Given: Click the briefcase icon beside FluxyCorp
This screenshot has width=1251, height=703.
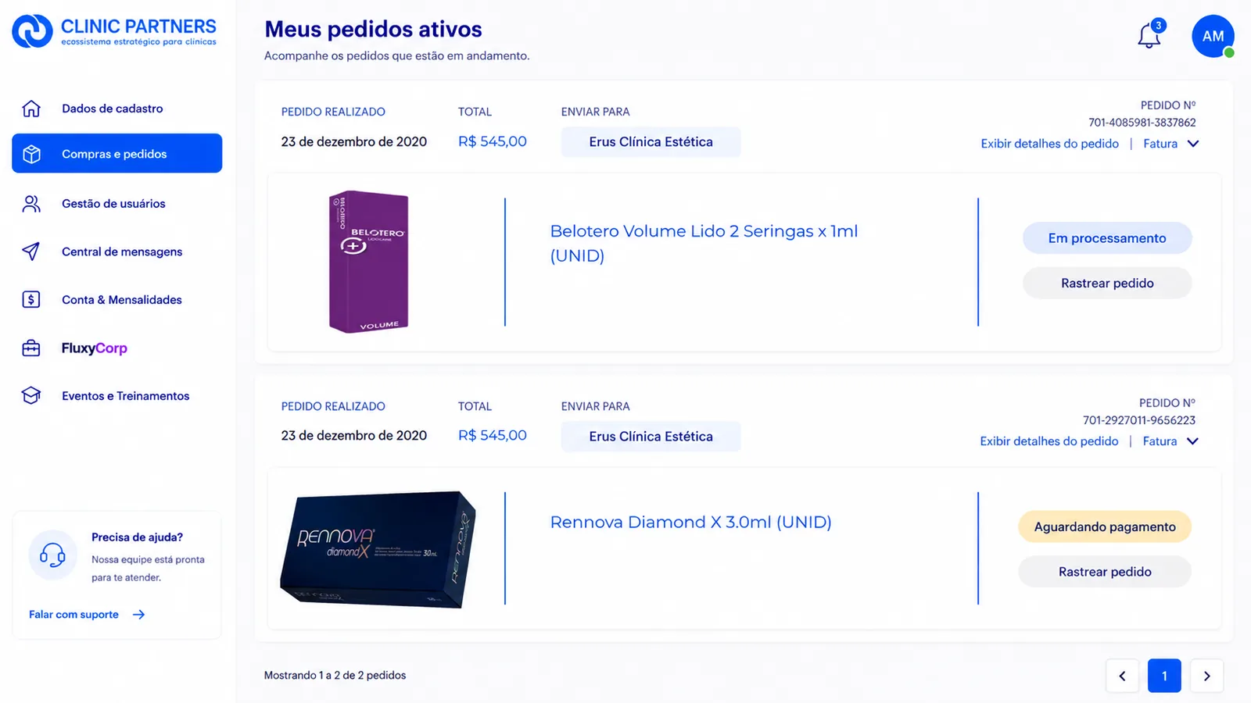Looking at the screenshot, I should pyautogui.click(x=31, y=348).
